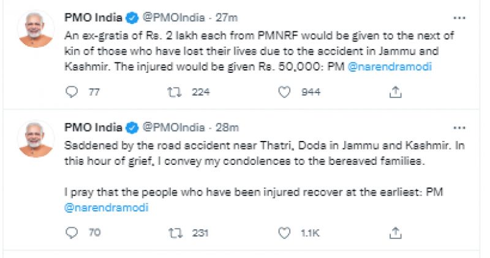Like the ex-gratia PMNRF tweet
This screenshot has width=490, height=258.
[x=284, y=92]
